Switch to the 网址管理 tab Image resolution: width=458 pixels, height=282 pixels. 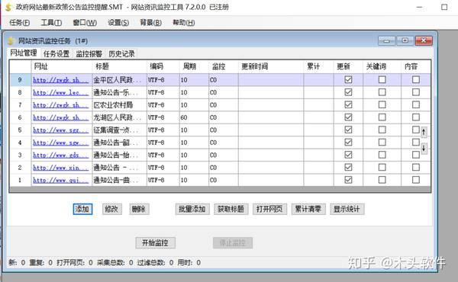coord(24,53)
